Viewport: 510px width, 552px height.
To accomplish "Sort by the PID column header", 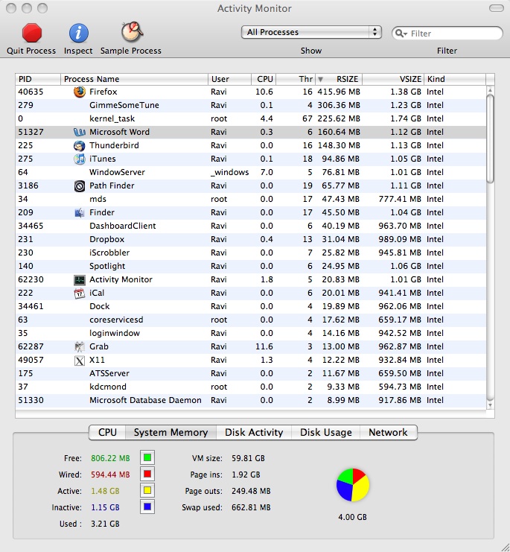I will pyautogui.click(x=38, y=79).
